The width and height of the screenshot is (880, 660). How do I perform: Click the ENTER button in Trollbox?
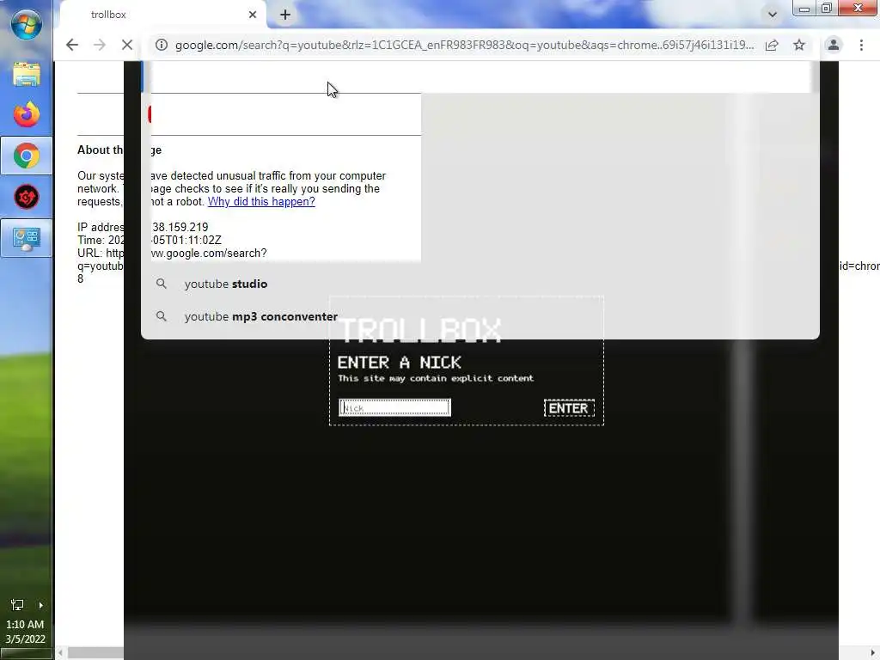click(x=569, y=408)
